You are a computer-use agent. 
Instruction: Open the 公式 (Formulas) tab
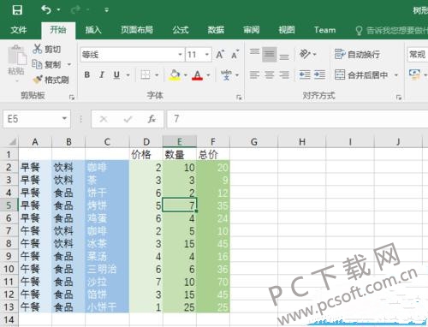(x=181, y=30)
